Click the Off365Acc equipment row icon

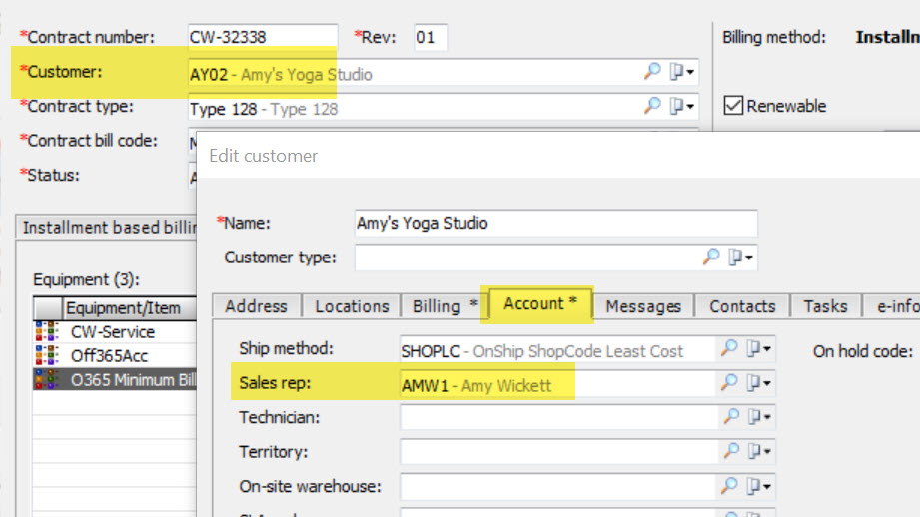47,355
